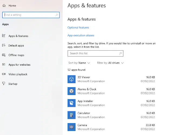
Task: Open the App execution aliases link
Action: pos(81,35)
